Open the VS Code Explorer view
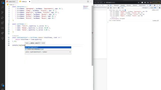161x90 pixels. (3, 2)
